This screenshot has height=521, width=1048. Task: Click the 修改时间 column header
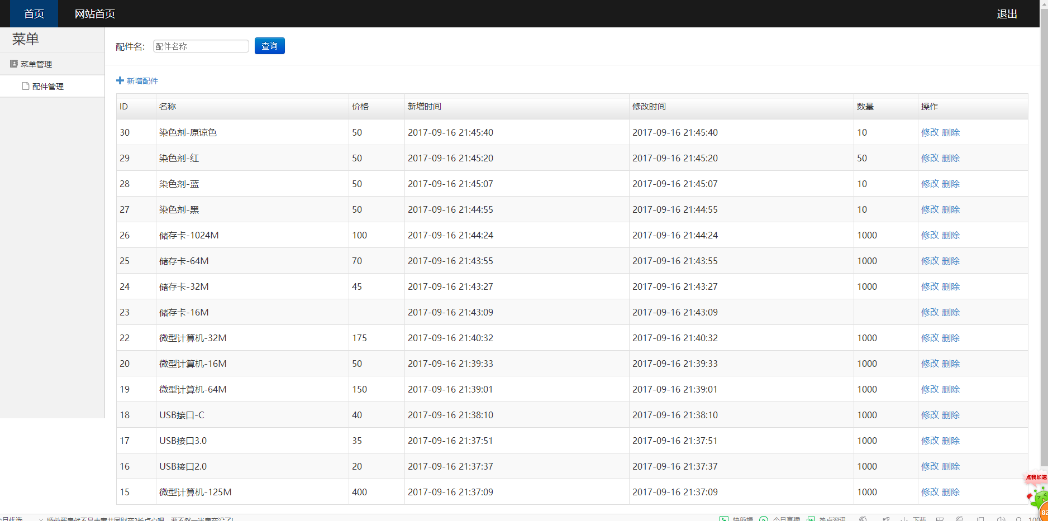(742, 107)
